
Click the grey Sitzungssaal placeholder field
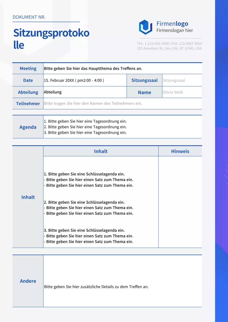(174, 80)
